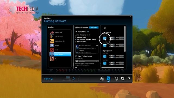
Task: Open the Help link under profile note
Action: [x=76, y=67]
